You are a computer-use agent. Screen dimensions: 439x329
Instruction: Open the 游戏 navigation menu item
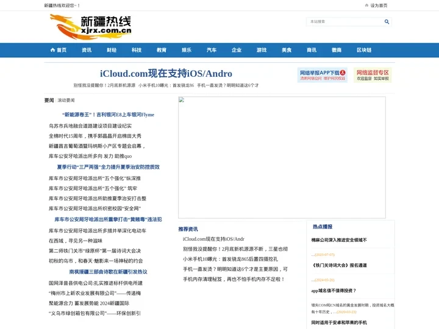tap(262, 50)
